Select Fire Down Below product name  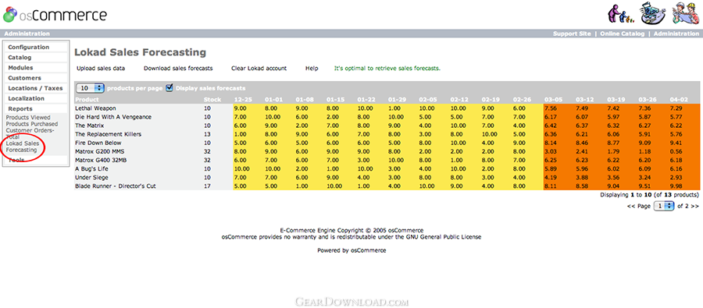[x=98, y=143]
